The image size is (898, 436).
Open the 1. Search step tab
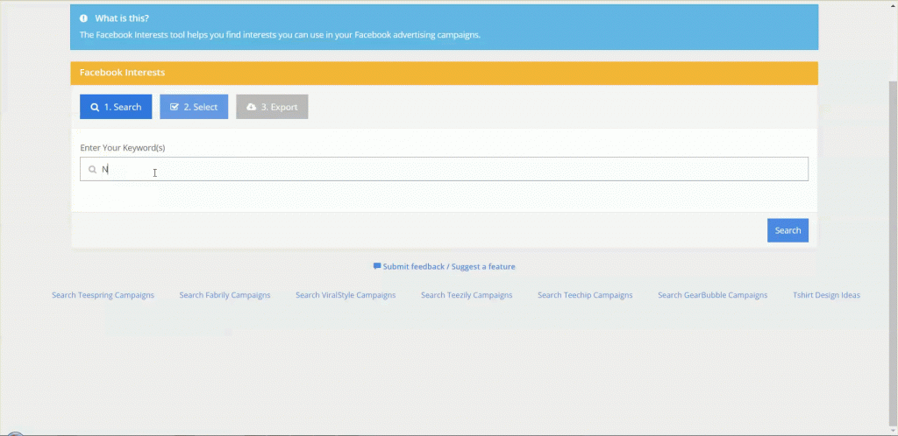click(x=116, y=107)
